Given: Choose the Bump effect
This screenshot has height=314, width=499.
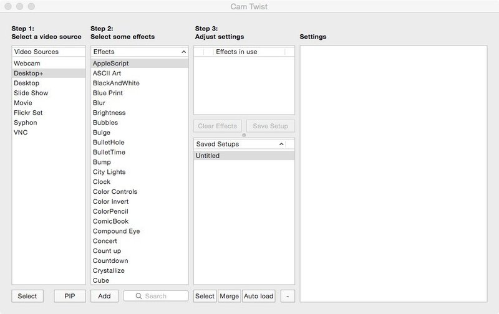Looking at the screenshot, I should [x=139, y=162].
